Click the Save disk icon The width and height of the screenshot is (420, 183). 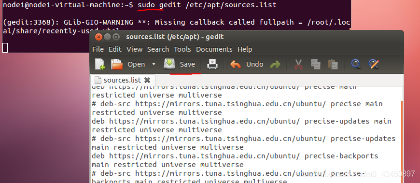pos(169,64)
